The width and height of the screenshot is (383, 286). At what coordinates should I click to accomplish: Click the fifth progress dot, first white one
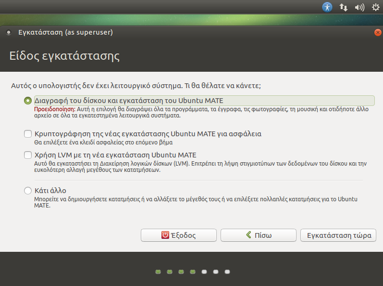coord(204,272)
